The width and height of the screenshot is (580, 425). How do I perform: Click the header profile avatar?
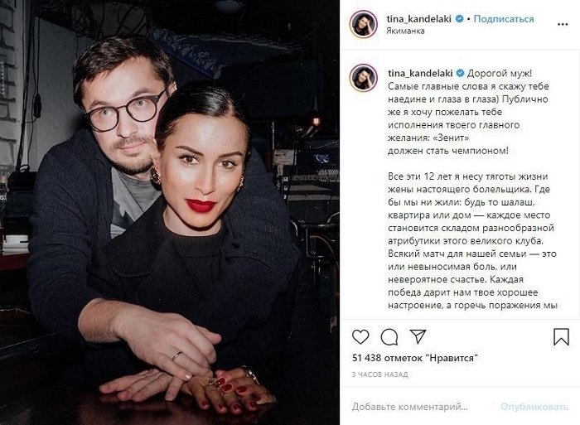pos(363,24)
